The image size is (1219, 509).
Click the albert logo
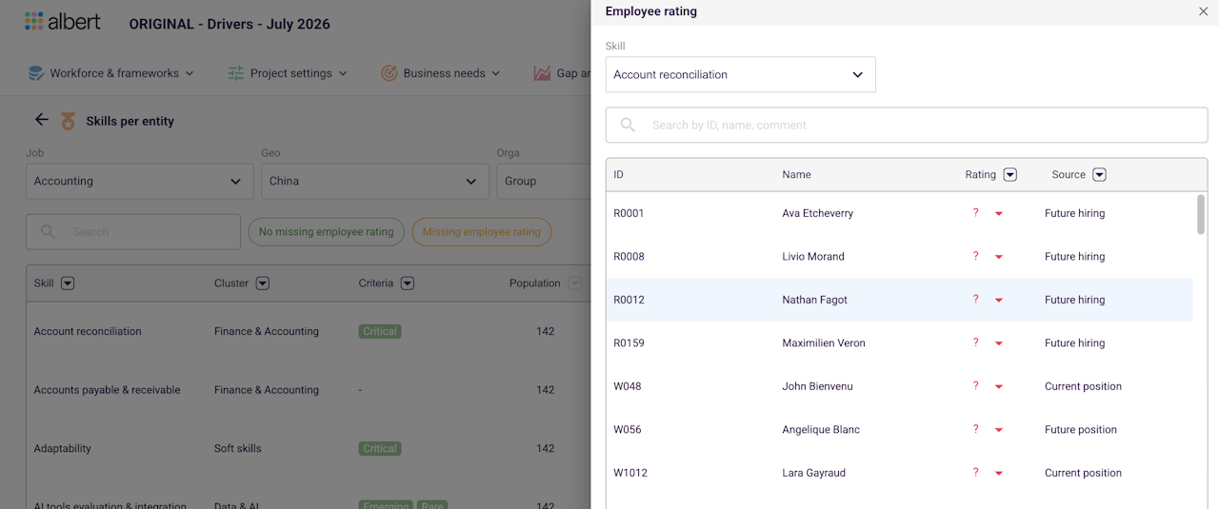[x=62, y=21]
